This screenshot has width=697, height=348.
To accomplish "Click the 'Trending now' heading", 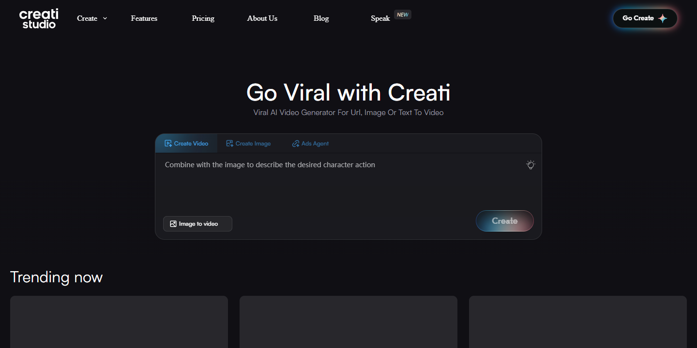I will [x=56, y=277].
